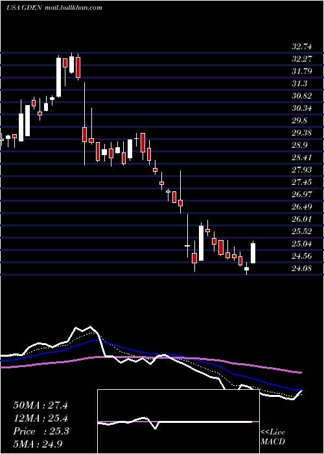Viewport: 324px width, 454px height.
Task: Click the 25.52 price axis label
Action: (x=302, y=232)
